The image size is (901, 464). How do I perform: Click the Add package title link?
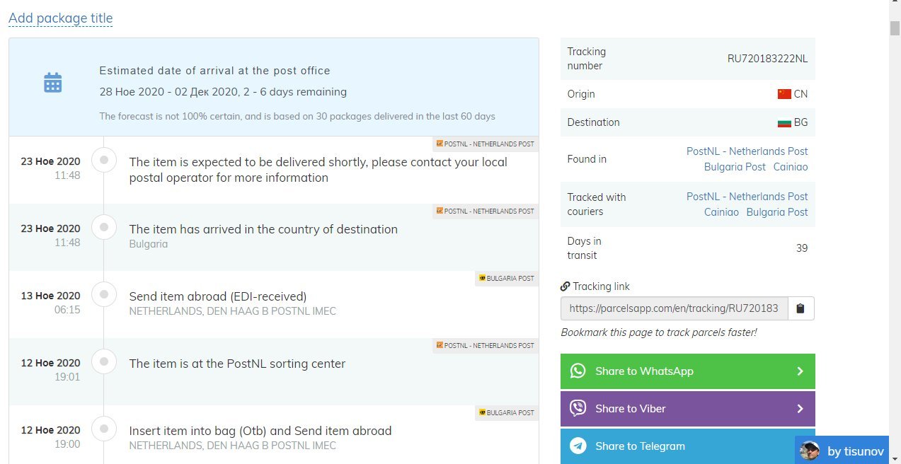point(60,18)
